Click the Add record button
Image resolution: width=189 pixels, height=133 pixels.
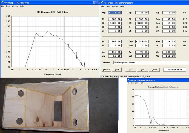143,70
